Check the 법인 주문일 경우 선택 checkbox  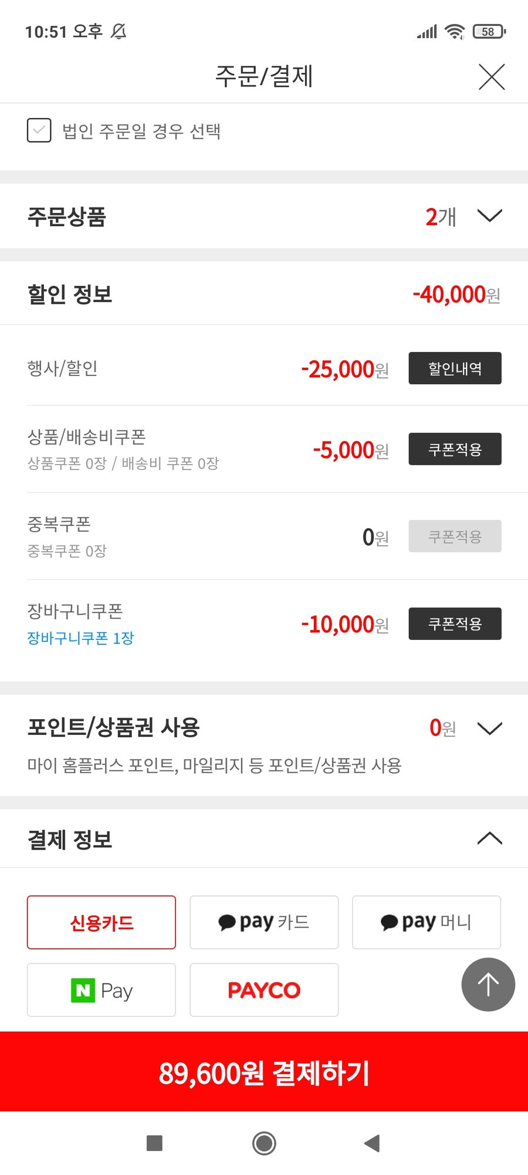tap(39, 130)
